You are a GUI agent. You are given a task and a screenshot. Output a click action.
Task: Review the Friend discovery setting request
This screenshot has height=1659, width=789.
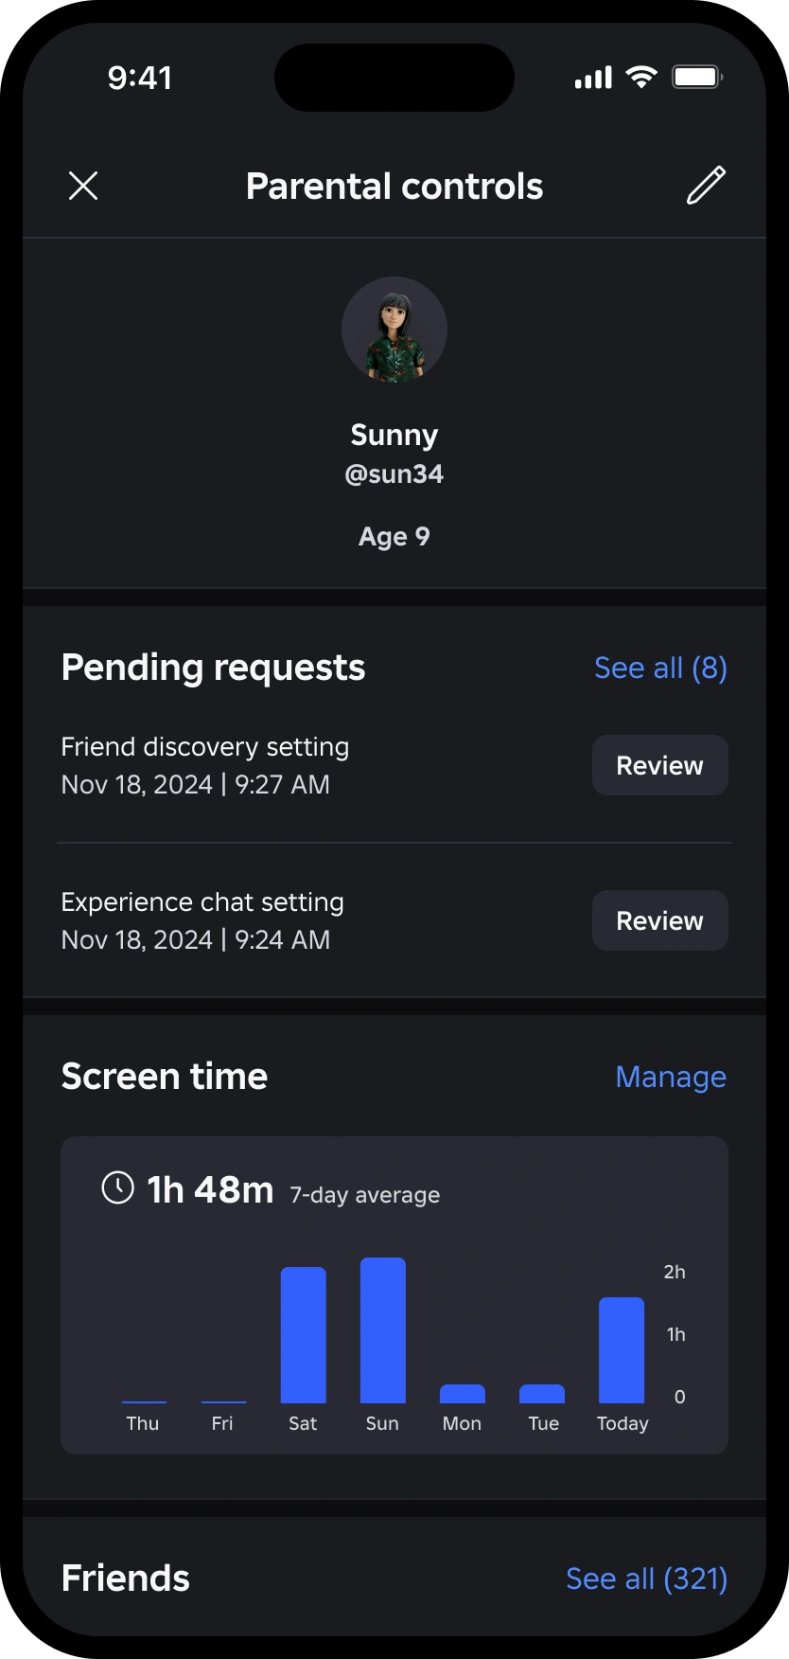click(660, 765)
